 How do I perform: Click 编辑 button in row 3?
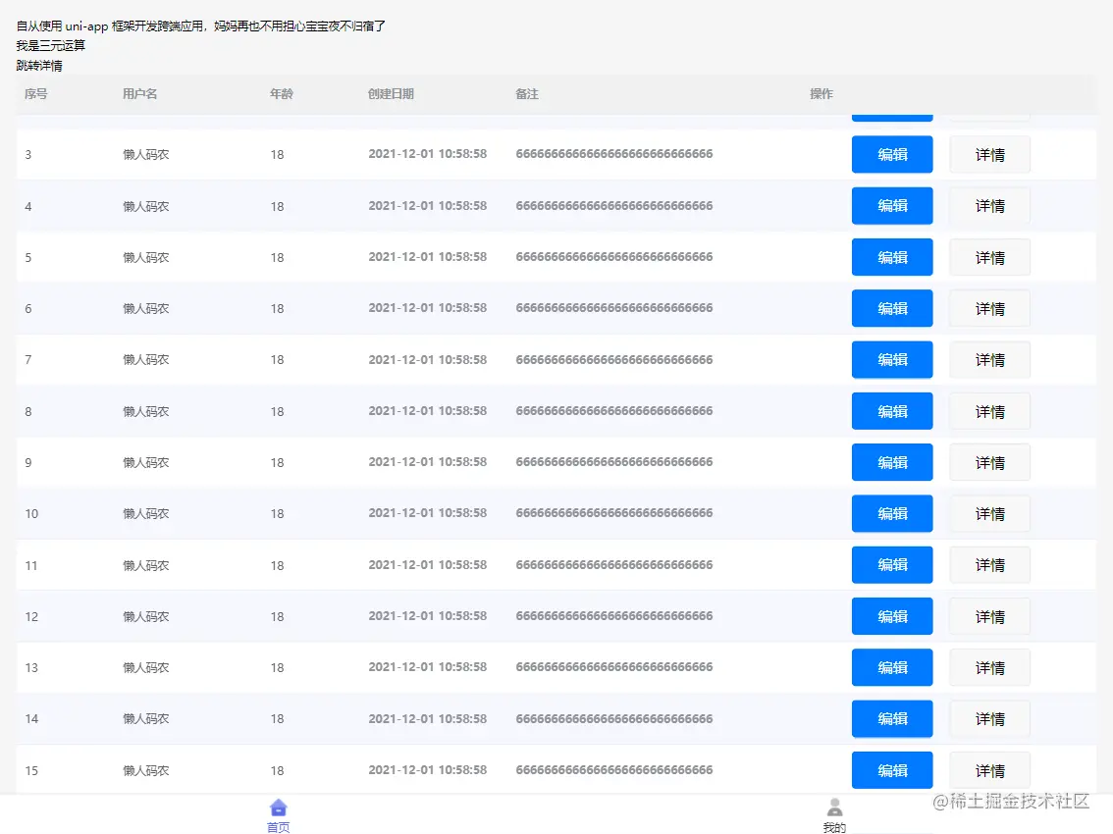tap(892, 154)
